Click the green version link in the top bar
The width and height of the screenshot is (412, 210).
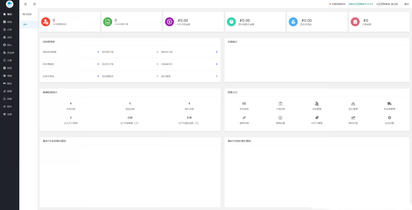[x=360, y=4]
